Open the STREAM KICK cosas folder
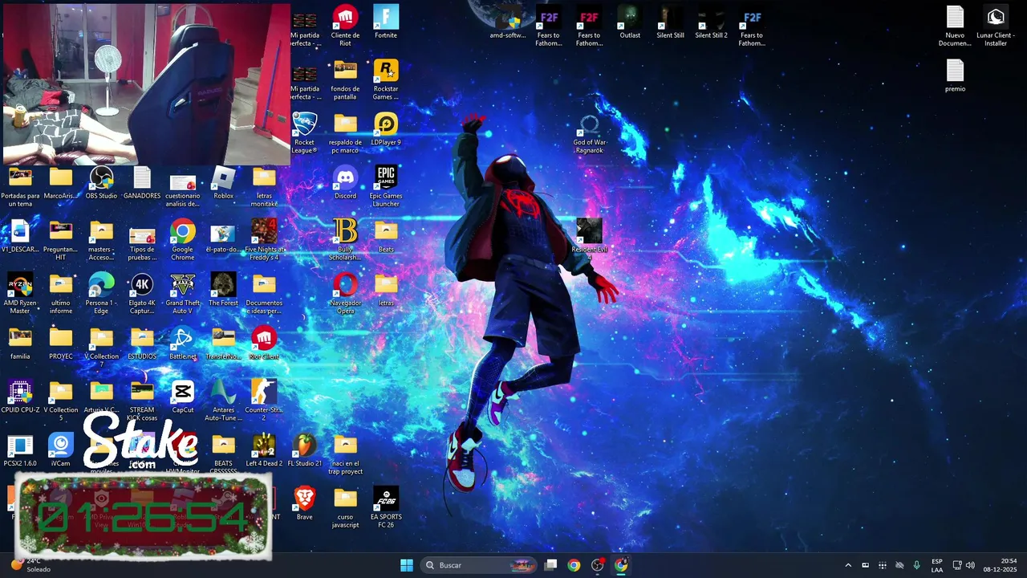This screenshot has width=1027, height=578. 142,400
